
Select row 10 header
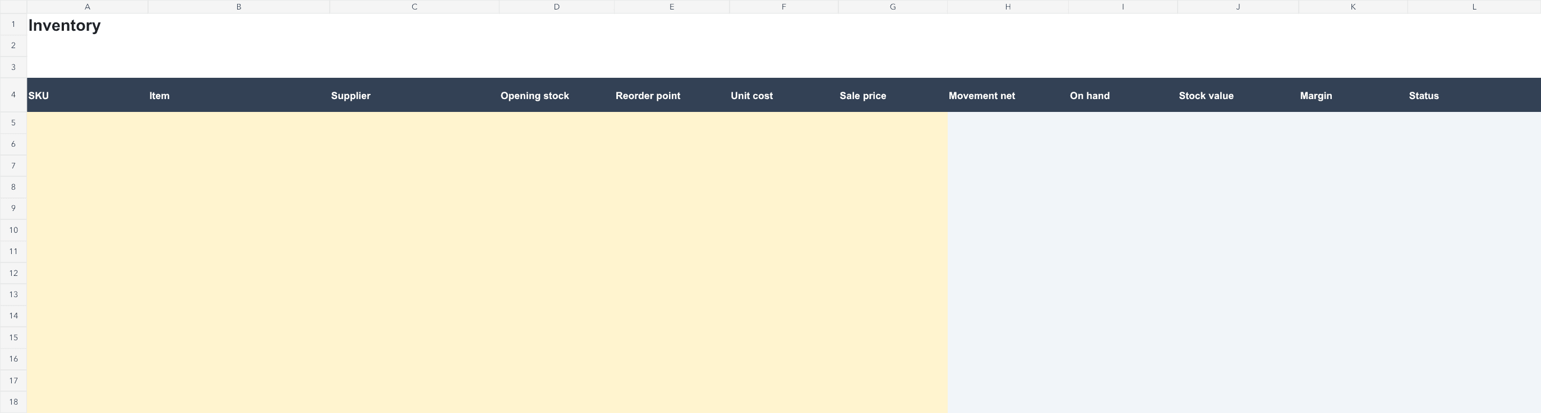tap(13, 230)
